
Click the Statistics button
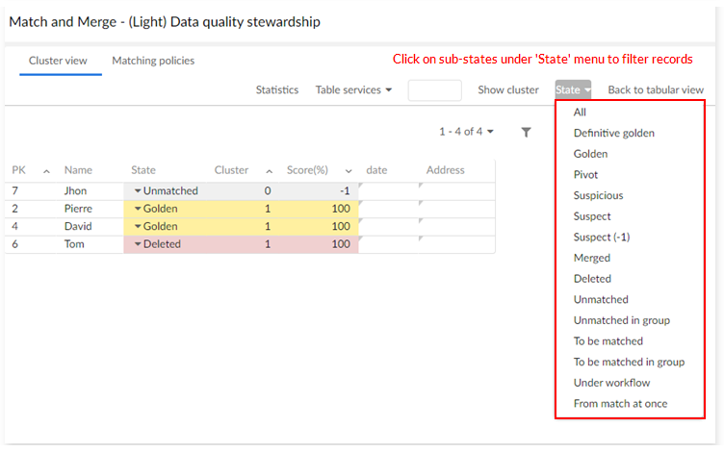(x=276, y=90)
